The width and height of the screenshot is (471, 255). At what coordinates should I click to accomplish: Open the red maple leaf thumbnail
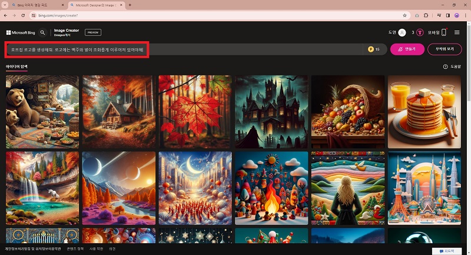coord(195,112)
